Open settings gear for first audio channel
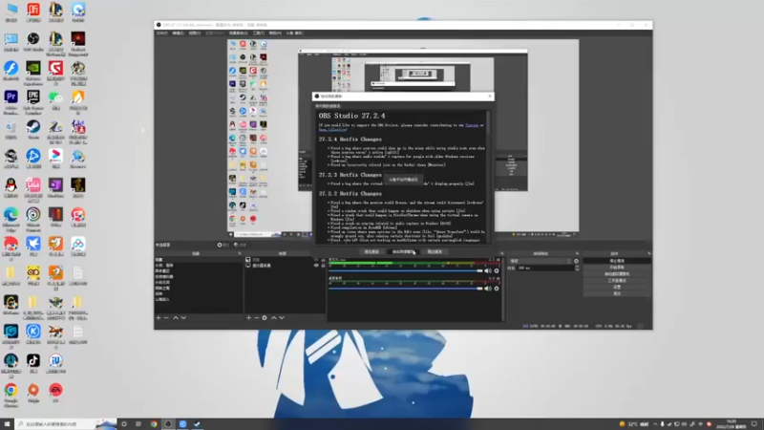The width and height of the screenshot is (764, 430). click(x=497, y=271)
